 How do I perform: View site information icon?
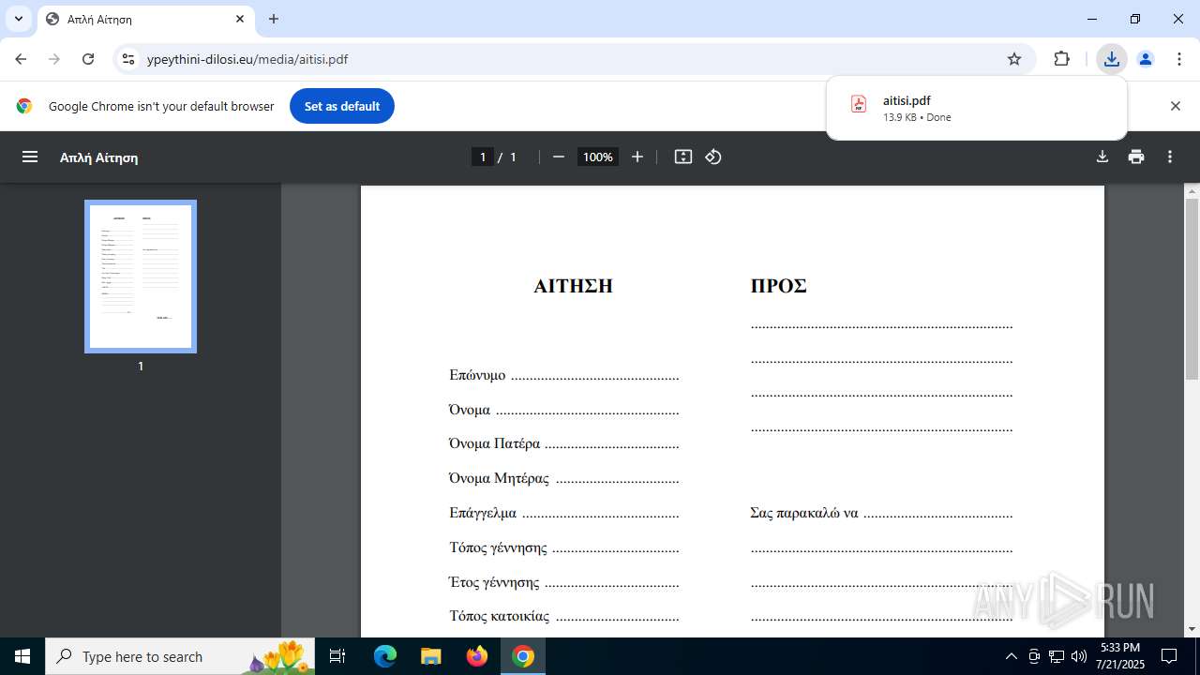[x=129, y=59]
